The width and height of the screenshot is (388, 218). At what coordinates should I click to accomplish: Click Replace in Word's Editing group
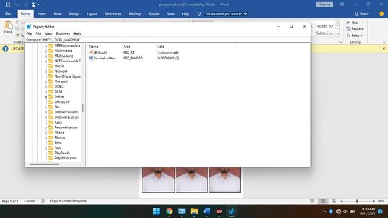click(355, 29)
